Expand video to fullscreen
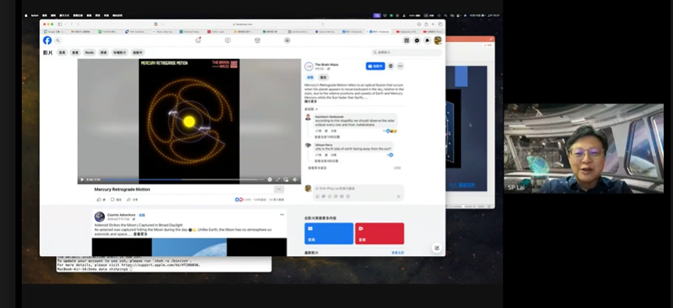The height and width of the screenshot is (308, 673). [x=277, y=179]
